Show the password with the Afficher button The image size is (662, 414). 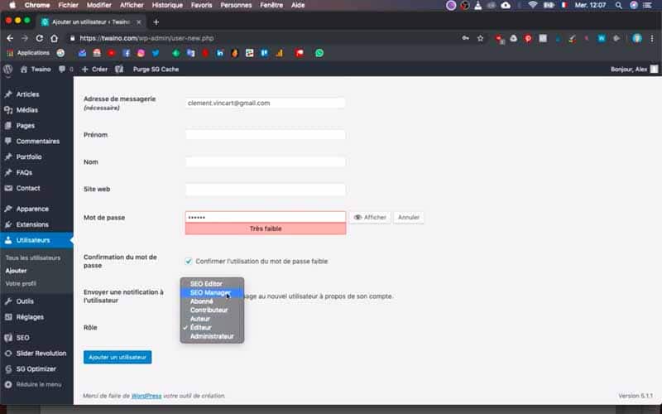tap(370, 217)
